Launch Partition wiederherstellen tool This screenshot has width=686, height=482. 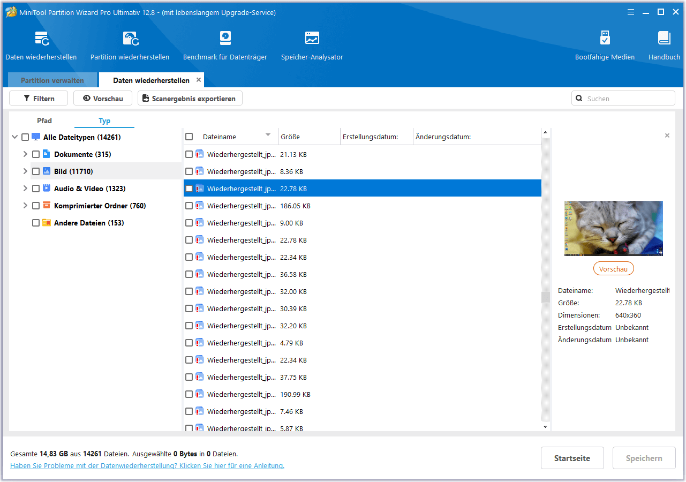(130, 46)
